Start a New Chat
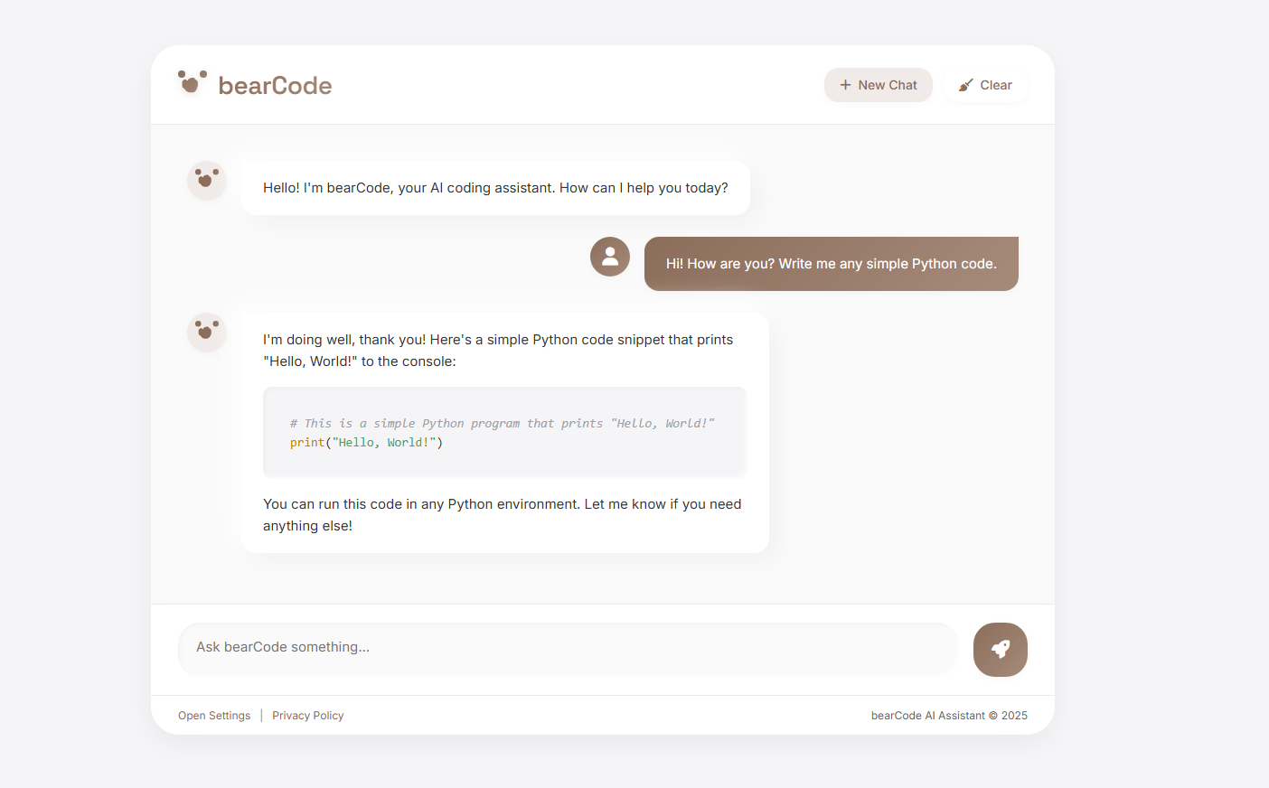The image size is (1269, 788). (x=879, y=85)
